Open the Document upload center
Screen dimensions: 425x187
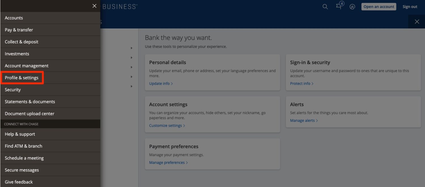pos(29,113)
